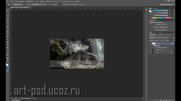Screen dimensions: 181x101
Task: Open the Изображение menu
Action: [x=30, y=1]
